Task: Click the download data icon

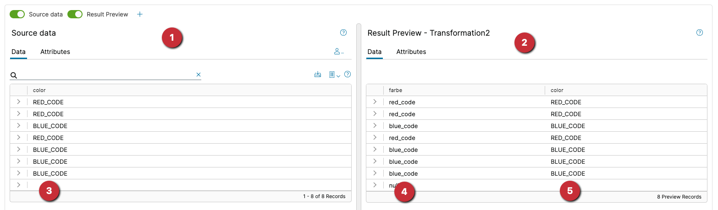Action: coord(318,74)
